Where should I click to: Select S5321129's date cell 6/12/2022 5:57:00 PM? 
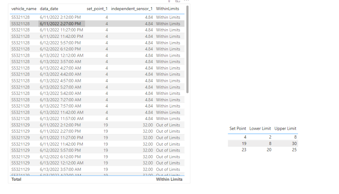point(60,150)
